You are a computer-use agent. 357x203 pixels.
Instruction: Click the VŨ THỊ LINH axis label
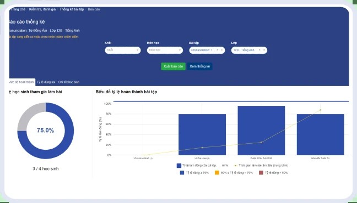202,159
